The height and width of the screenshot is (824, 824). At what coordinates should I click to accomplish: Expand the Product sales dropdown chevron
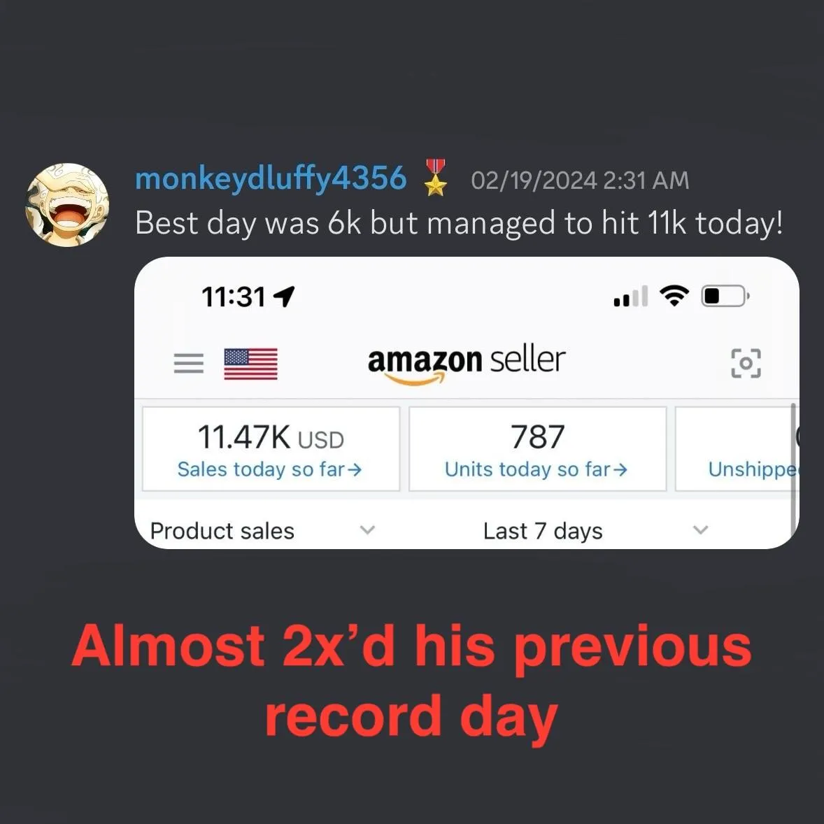click(x=367, y=530)
